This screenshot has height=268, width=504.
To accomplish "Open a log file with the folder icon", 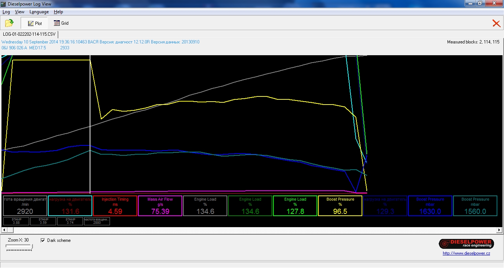I will click(9, 23).
